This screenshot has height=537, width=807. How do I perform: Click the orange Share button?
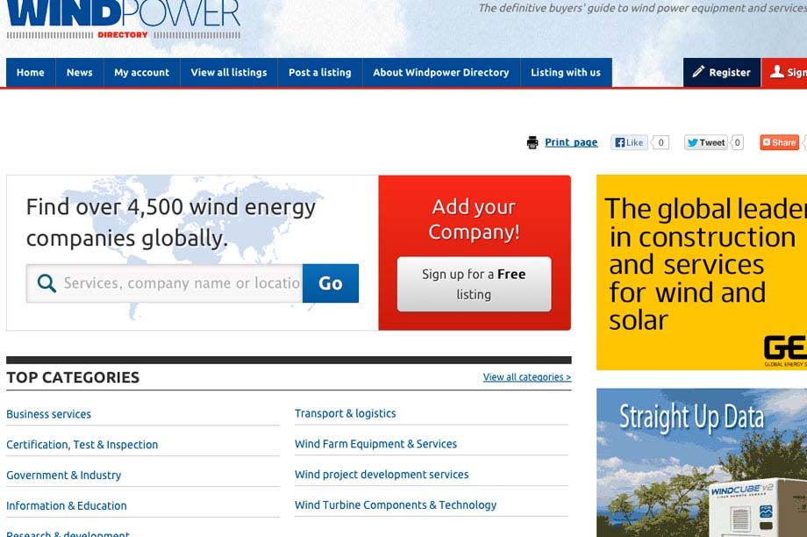(779, 143)
